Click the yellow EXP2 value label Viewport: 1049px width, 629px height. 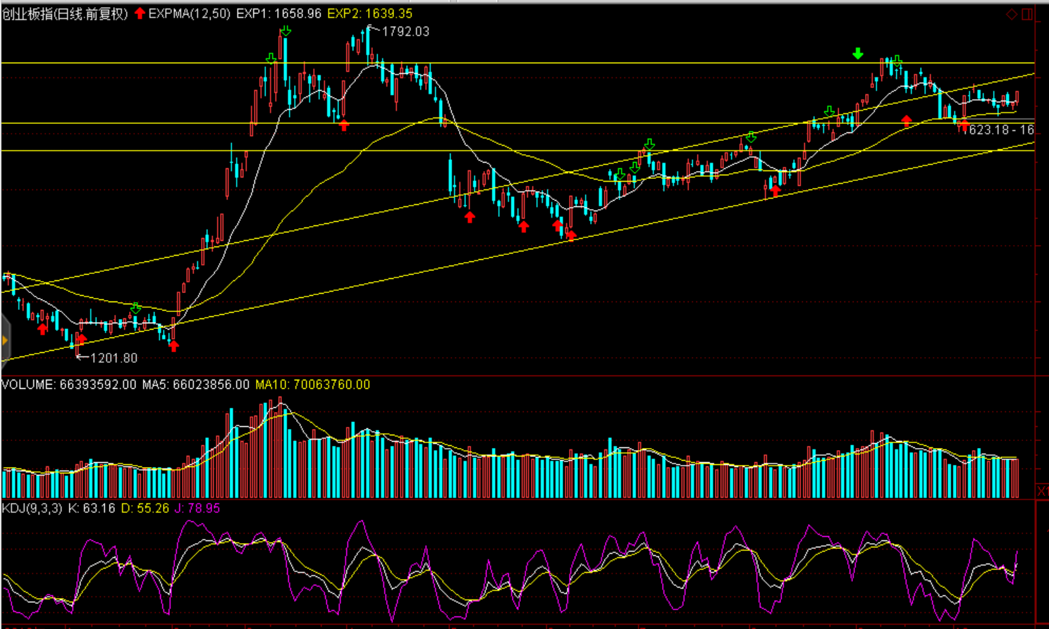click(x=370, y=13)
